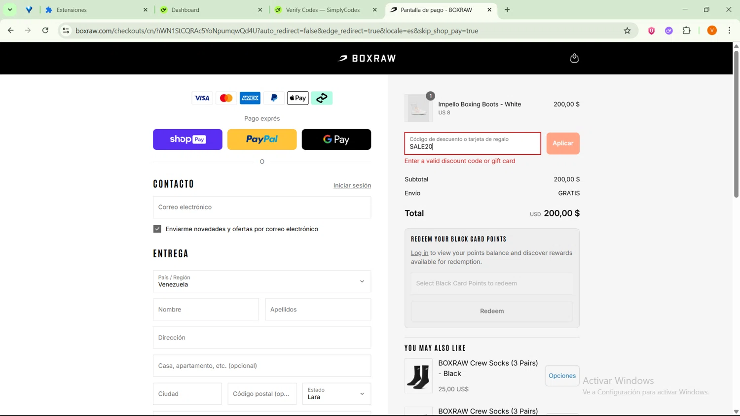The width and height of the screenshot is (740, 416).
Task: Click 'BOXRAW Crew Socks (3 Pairs) - Black' title
Action: (x=488, y=368)
